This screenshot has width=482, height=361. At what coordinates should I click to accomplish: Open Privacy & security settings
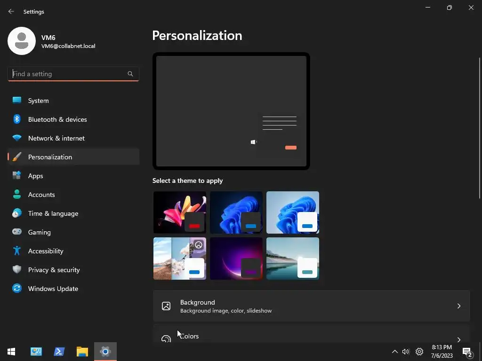[x=73, y=269]
